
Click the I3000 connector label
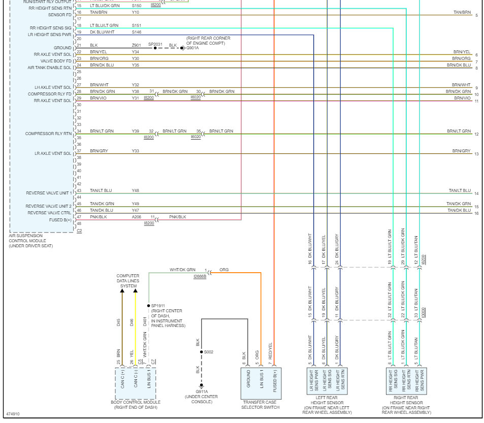pos(424,312)
